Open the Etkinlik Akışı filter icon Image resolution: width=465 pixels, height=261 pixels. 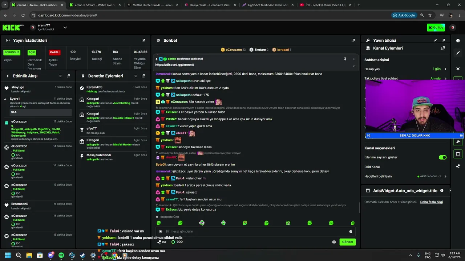pyautogui.click(x=60, y=76)
